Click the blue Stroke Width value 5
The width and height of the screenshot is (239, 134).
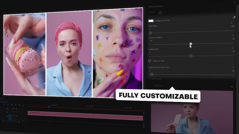tap(233, 48)
